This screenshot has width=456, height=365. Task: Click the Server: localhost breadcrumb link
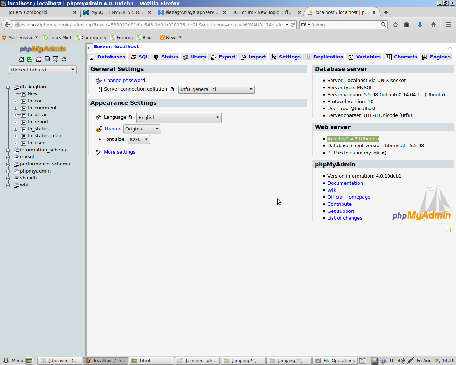point(116,47)
